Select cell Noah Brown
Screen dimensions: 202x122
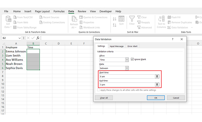click(16, 64)
